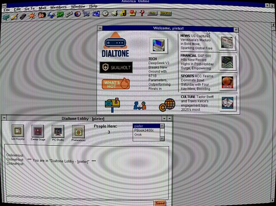Open the Window menu

pyautogui.click(x=78, y=6)
